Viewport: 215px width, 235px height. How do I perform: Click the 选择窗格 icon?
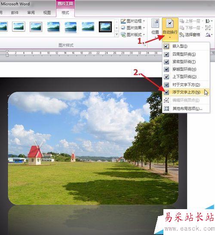(182, 35)
